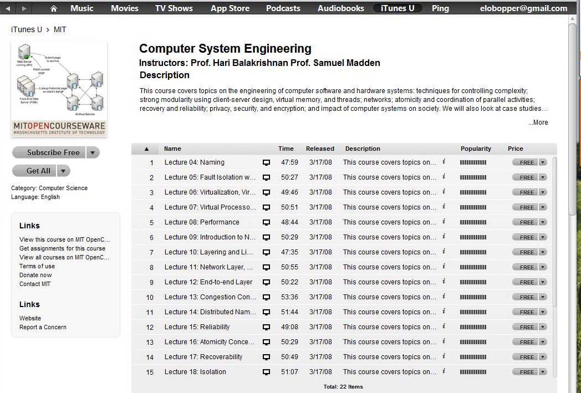581x393 pixels.
Task: Go to the iTunes Store home icon
Action: tap(54, 8)
